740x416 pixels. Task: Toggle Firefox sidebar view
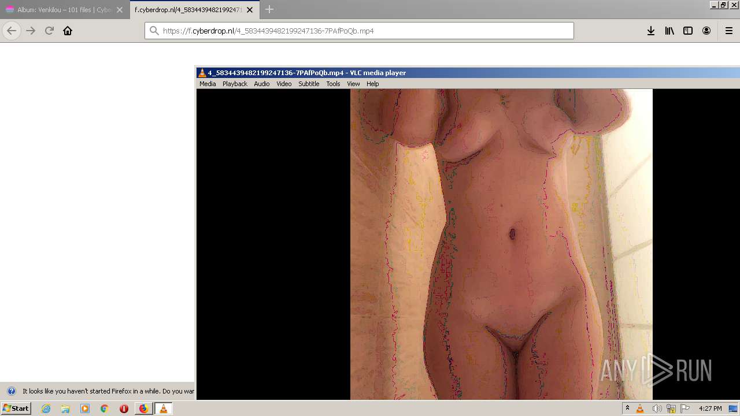click(x=688, y=31)
